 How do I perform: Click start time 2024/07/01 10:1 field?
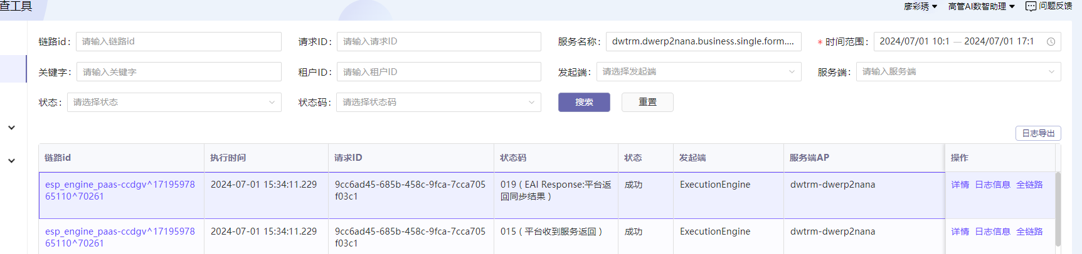coord(914,41)
